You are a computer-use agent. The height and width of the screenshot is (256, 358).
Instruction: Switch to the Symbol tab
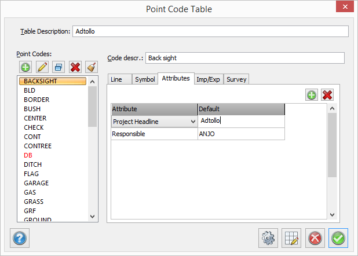pos(145,79)
